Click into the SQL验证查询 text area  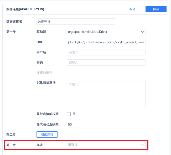click(x=106, y=94)
